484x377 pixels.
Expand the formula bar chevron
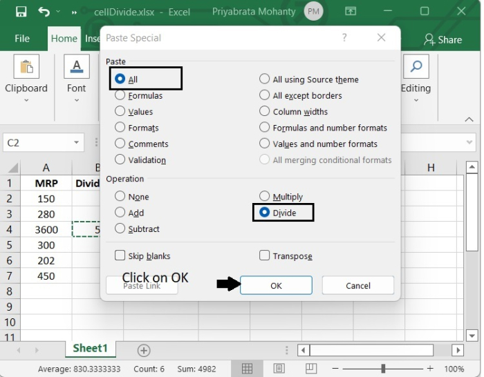coord(469,142)
